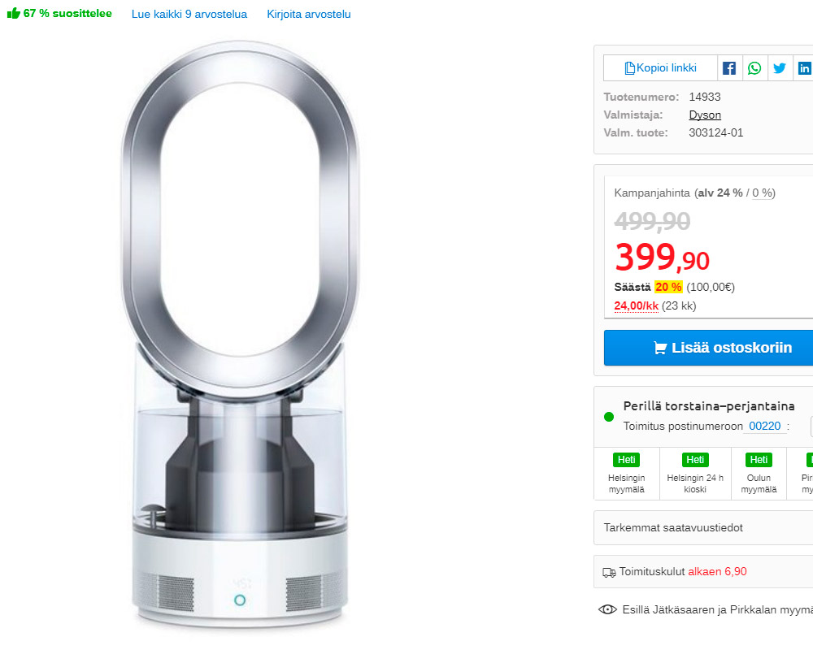Add product with Lisää ostoskoriin button

tap(708, 348)
